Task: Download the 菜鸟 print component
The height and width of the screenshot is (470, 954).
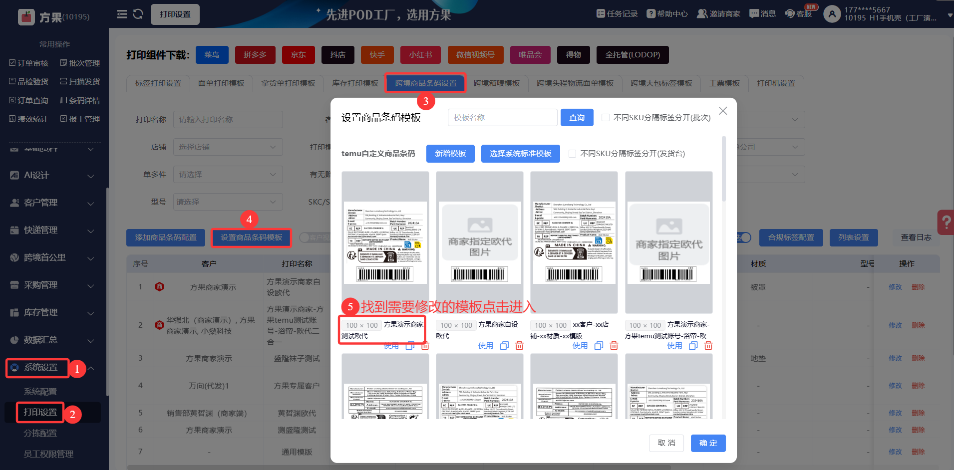Action: 212,55
